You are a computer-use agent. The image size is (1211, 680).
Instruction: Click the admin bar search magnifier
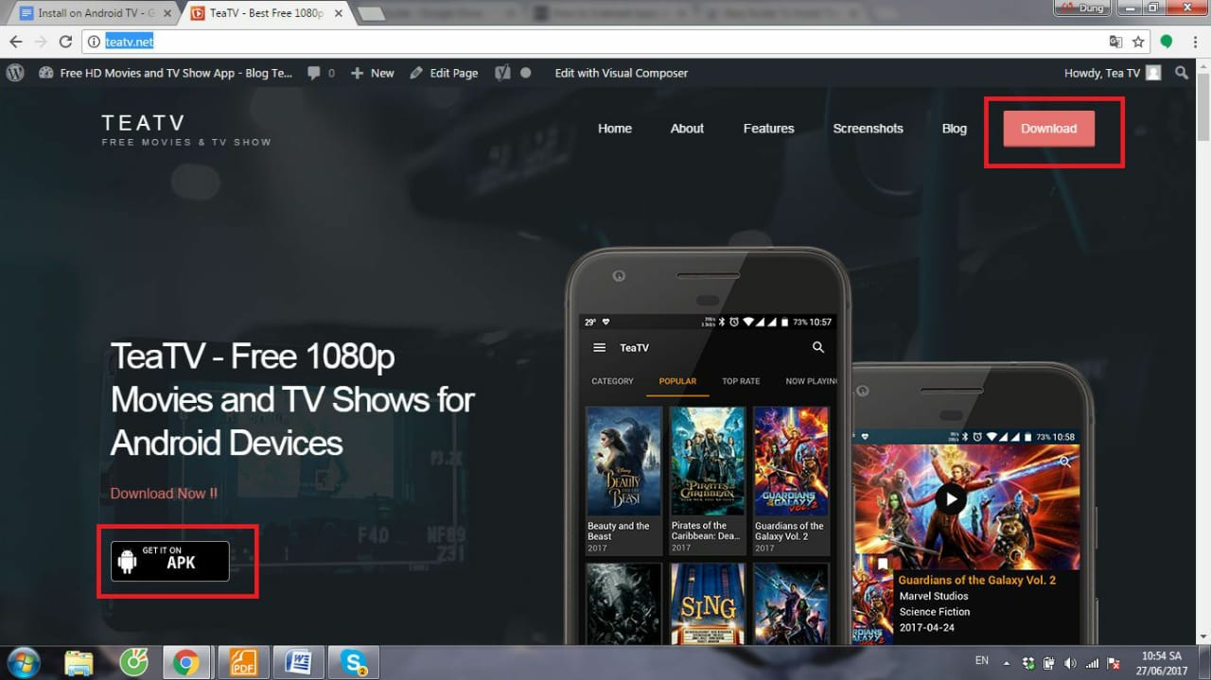point(1182,73)
